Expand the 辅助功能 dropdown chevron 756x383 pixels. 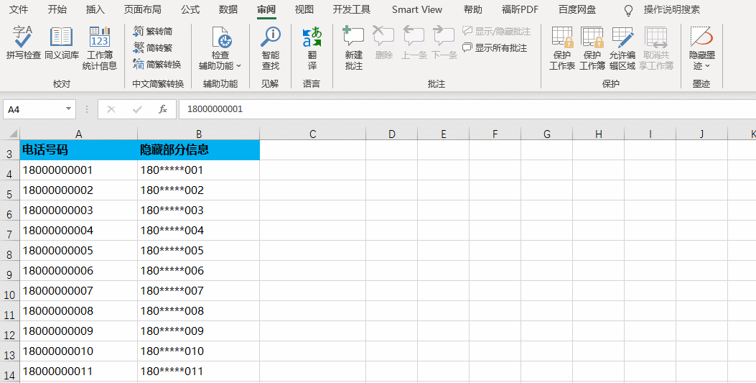click(x=238, y=66)
